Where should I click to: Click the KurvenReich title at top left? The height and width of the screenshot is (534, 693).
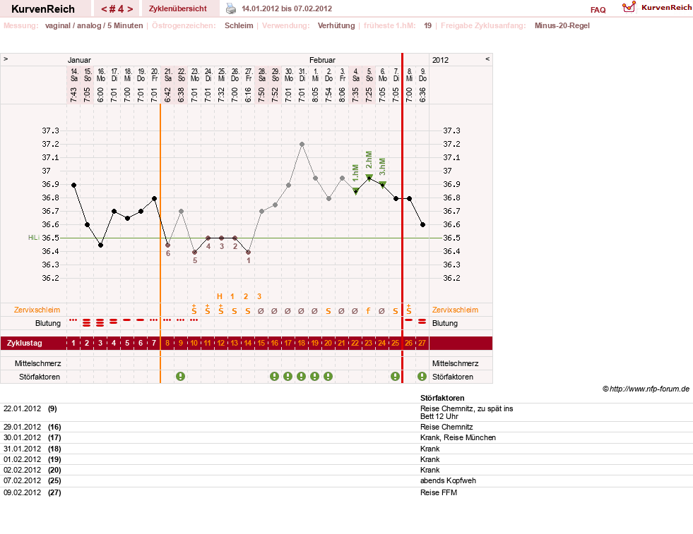[43, 9]
